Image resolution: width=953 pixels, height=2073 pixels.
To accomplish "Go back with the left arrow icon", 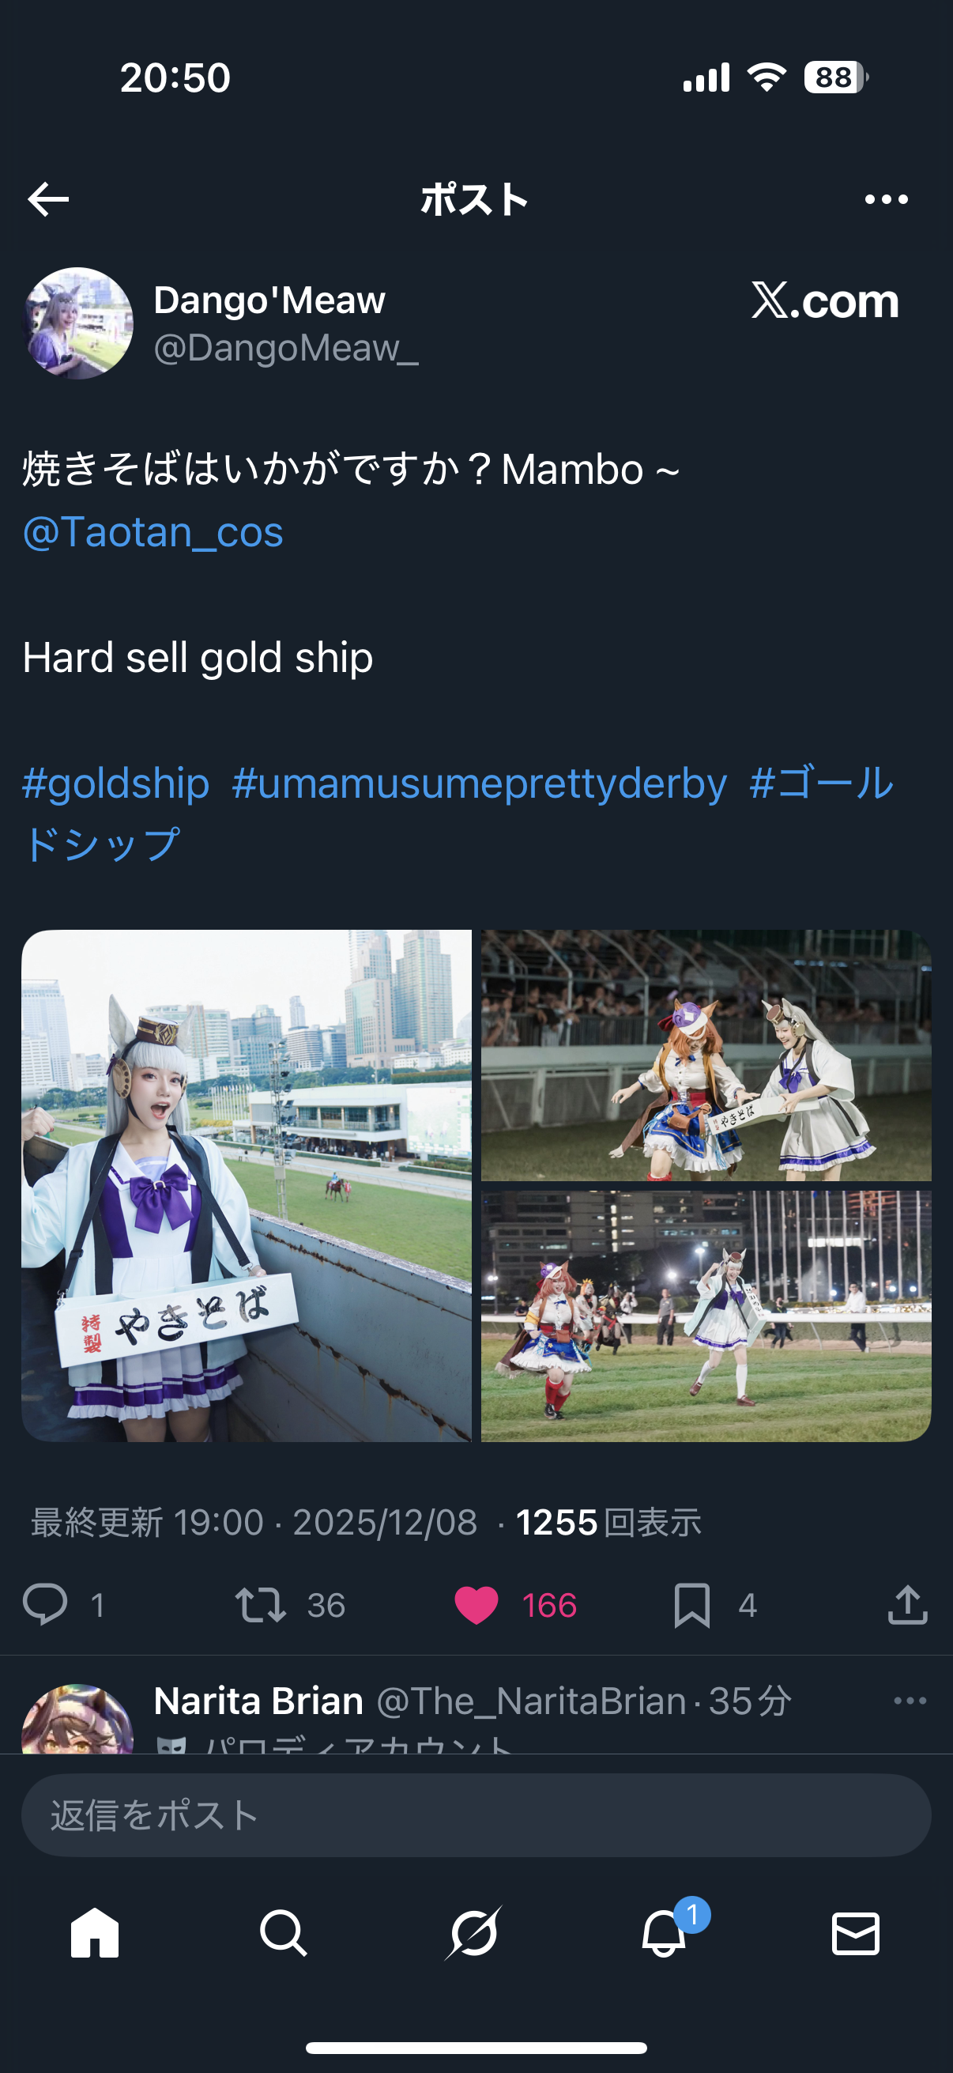I will [x=48, y=198].
